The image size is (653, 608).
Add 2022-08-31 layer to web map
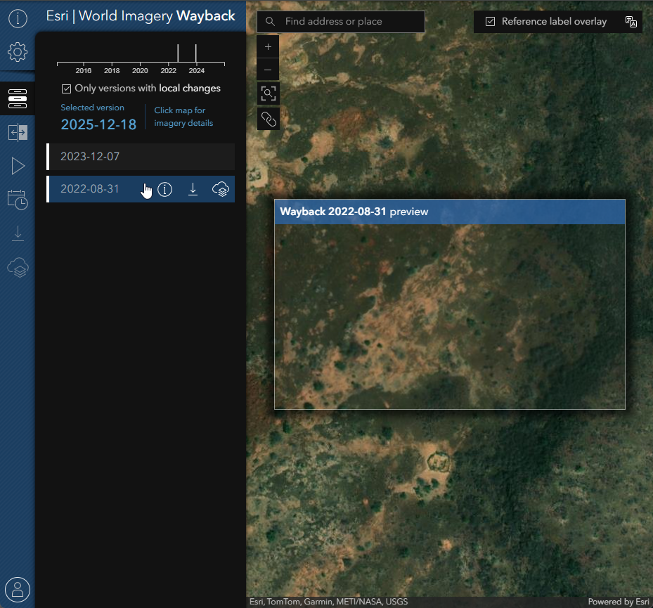pos(221,189)
